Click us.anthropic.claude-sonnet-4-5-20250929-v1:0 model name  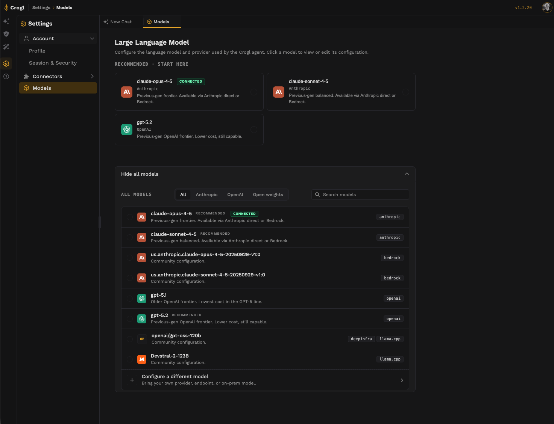coord(208,275)
